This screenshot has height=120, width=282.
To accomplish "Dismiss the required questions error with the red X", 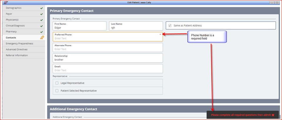I will tap(273, 115).
